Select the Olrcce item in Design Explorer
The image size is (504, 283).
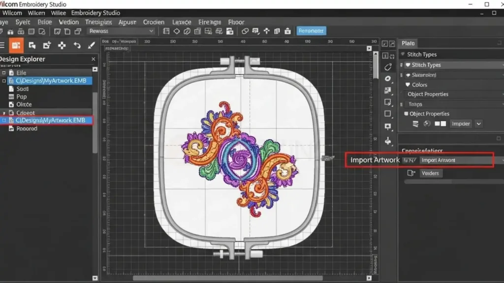click(24, 105)
